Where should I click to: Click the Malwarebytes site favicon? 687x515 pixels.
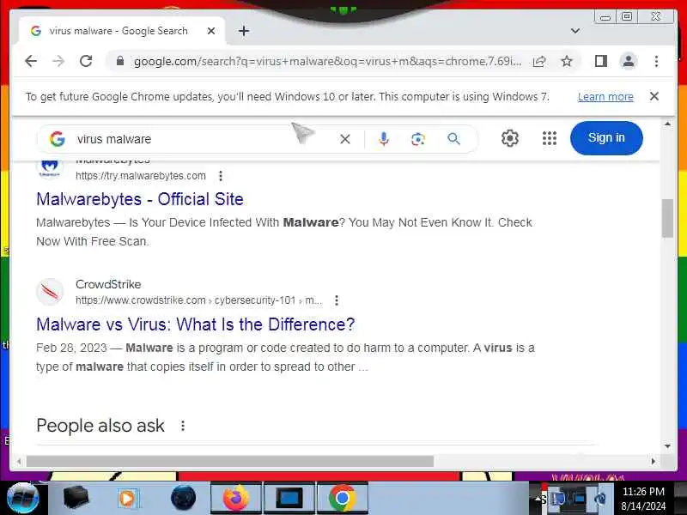pos(50,167)
